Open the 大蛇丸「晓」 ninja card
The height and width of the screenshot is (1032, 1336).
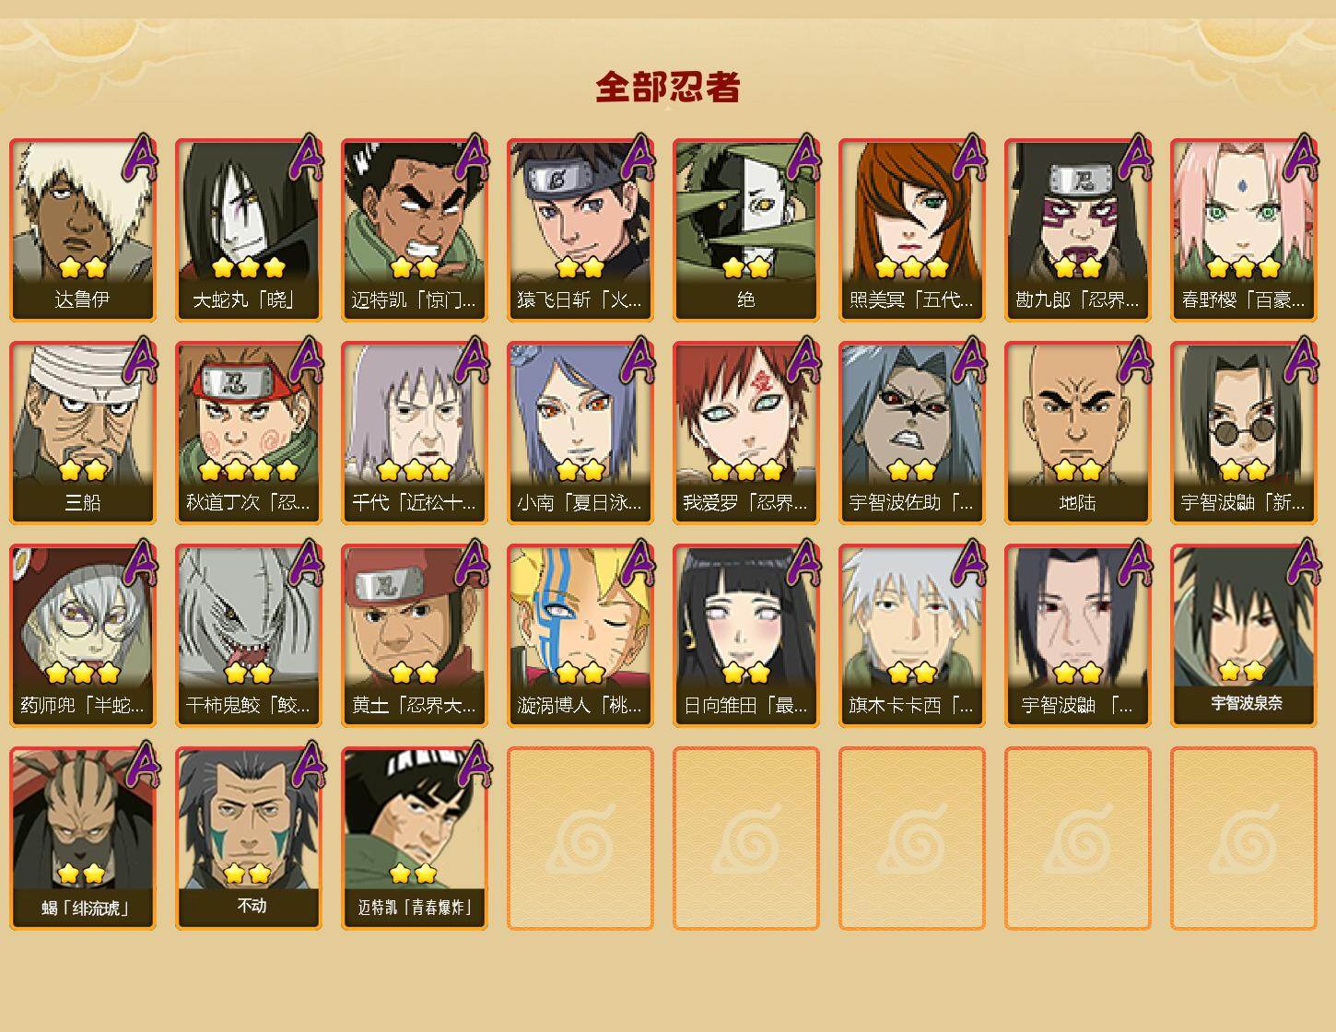pos(249,230)
